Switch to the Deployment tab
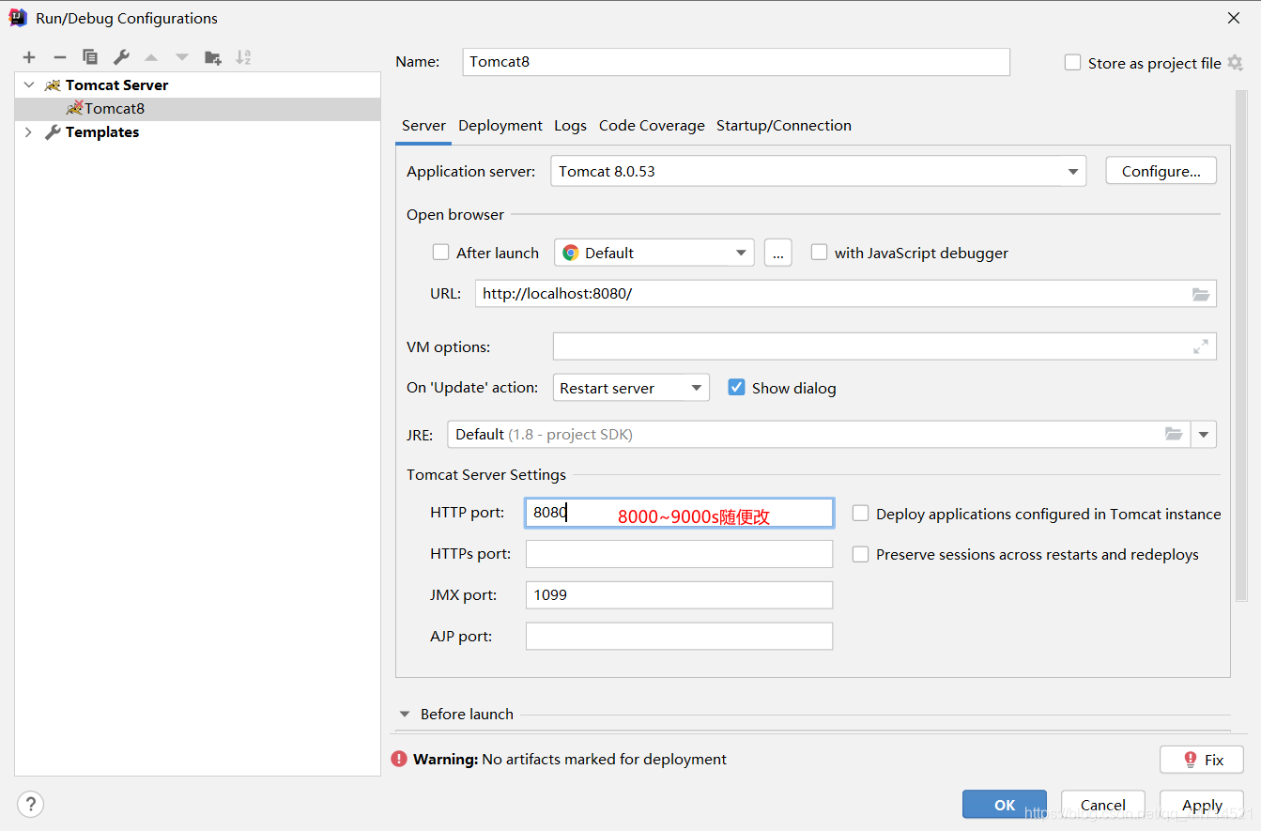The height and width of the screenshot is (831, 1261). (500, 126)
